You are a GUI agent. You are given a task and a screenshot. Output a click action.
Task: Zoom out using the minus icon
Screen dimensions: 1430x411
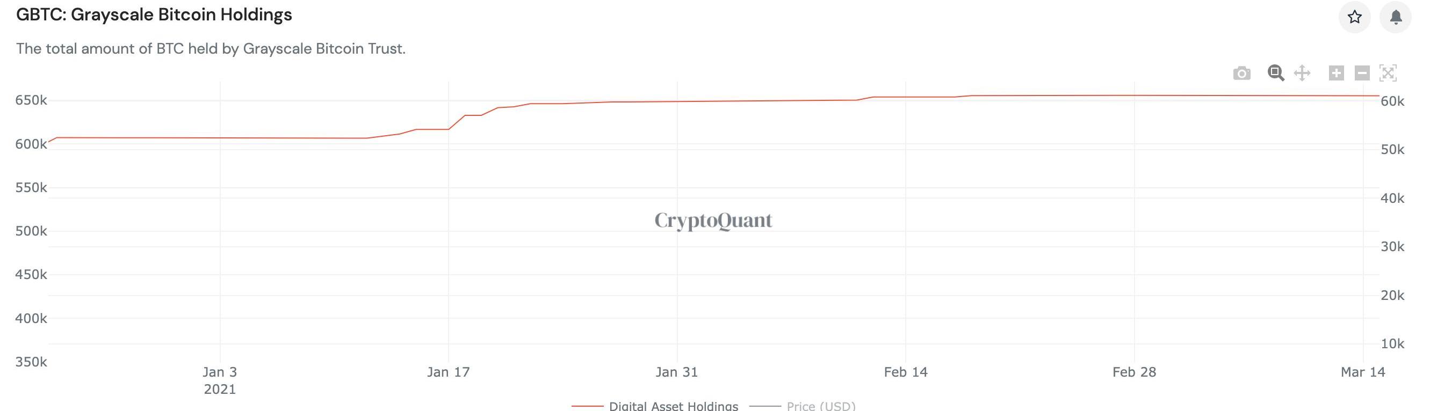(1362, 73)
